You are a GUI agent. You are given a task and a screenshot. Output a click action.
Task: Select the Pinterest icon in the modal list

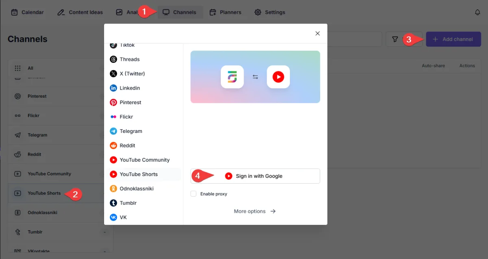click(x=113, y=103)
